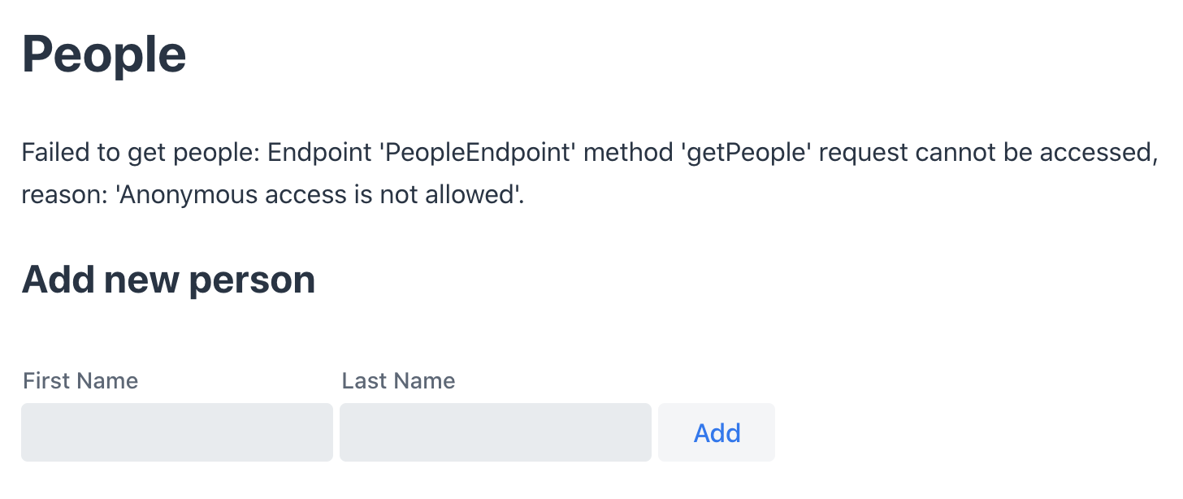The width and height of the screenshot is (1183, 499).
Task: Click the First Name input field
Action: click(176, 432)
